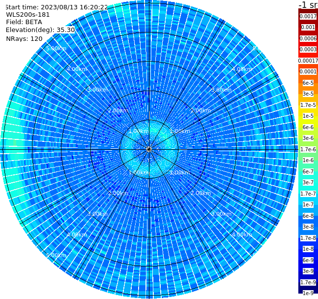Select the 0.0006 colorbar value
The height and width of the screenshot is (299, 318).
pyautogui.click(x=308, y=38)
